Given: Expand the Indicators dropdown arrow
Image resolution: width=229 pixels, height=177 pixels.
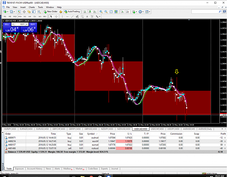Looking at the screenshot, I should [x=136, y=12].
